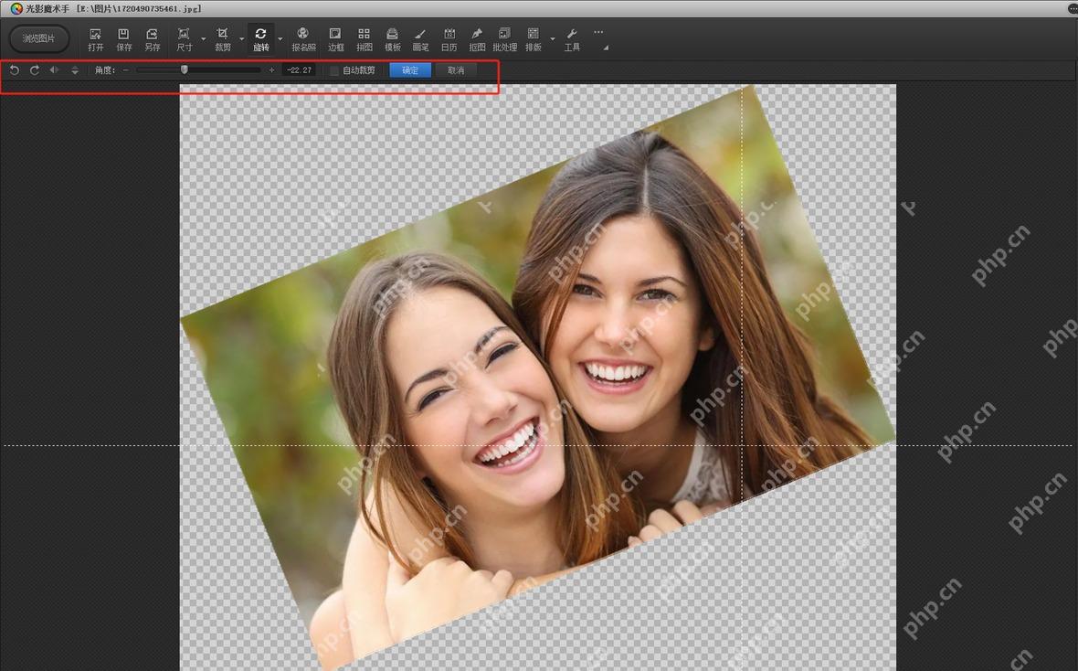Image resolution: width=1078 pixels, height=671 pixels.
Task: Click the angle slider handle
Action: [185, 69]
